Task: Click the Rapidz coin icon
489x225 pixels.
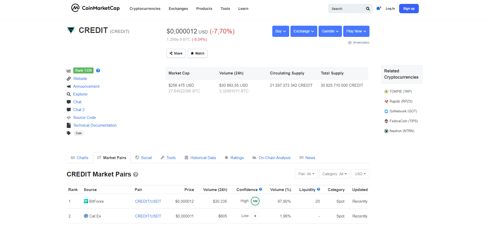Action: click(386, 101)
